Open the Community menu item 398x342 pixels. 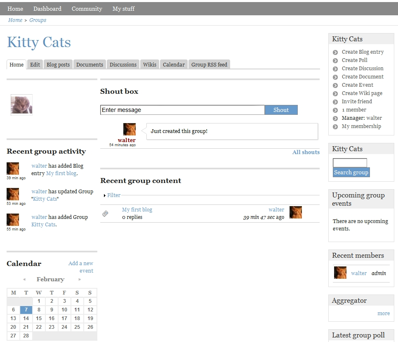(87, 9)
